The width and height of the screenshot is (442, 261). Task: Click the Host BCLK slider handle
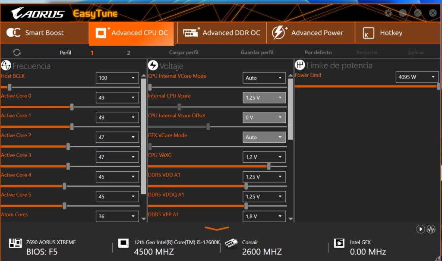[9, 87]
